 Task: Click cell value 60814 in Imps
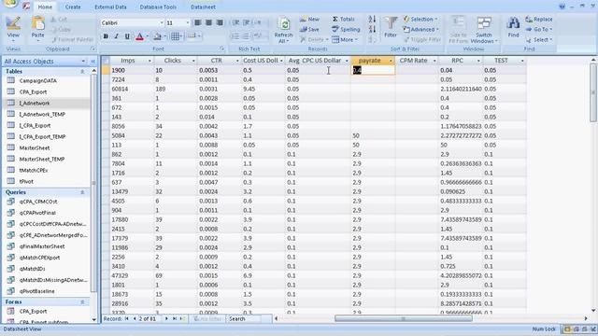point(120,89)
